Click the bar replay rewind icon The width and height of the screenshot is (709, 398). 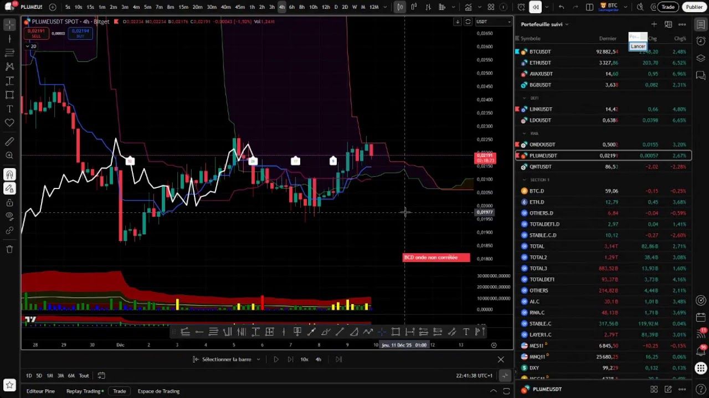(535, 7)
